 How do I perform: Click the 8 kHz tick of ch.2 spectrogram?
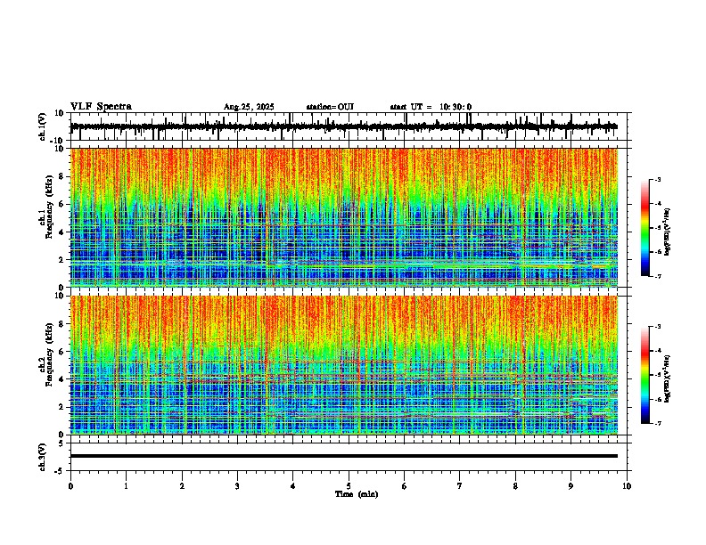pyautogui.click(x=62, y=324)
